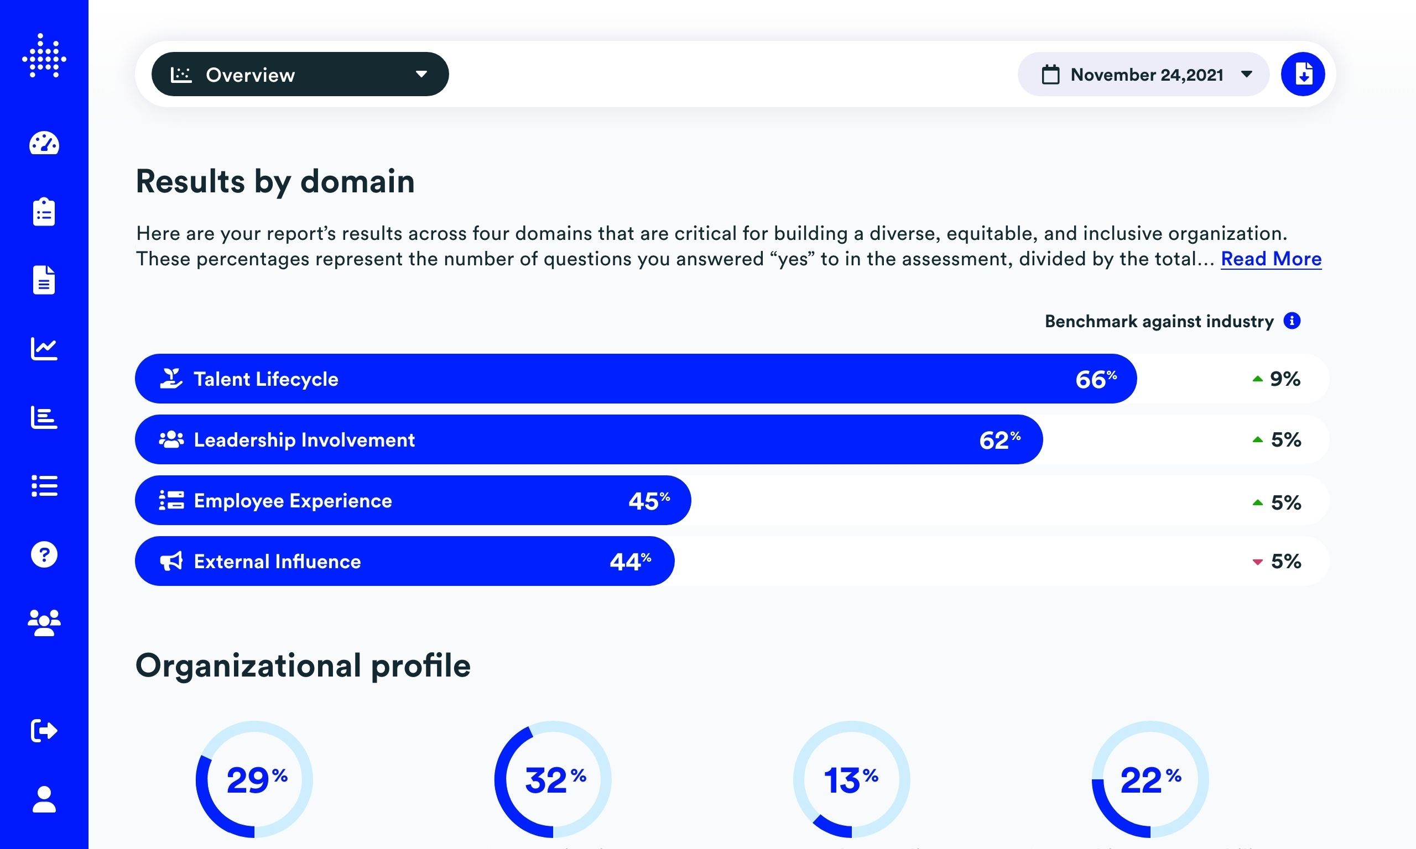The image size is (1416, 849).
Task: Open the document page sidebar icon
Action: 44,280
